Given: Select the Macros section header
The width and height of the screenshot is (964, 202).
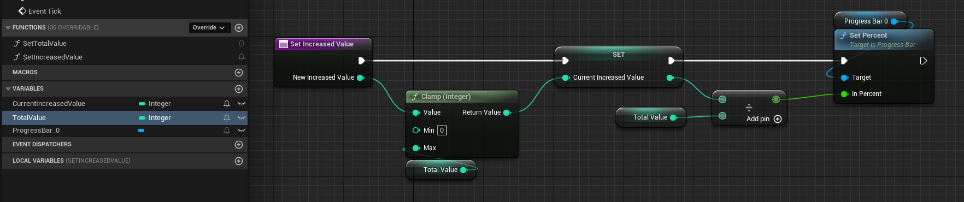Looking at the screenshot, I should pyautogui.click(x=125, y=72).
